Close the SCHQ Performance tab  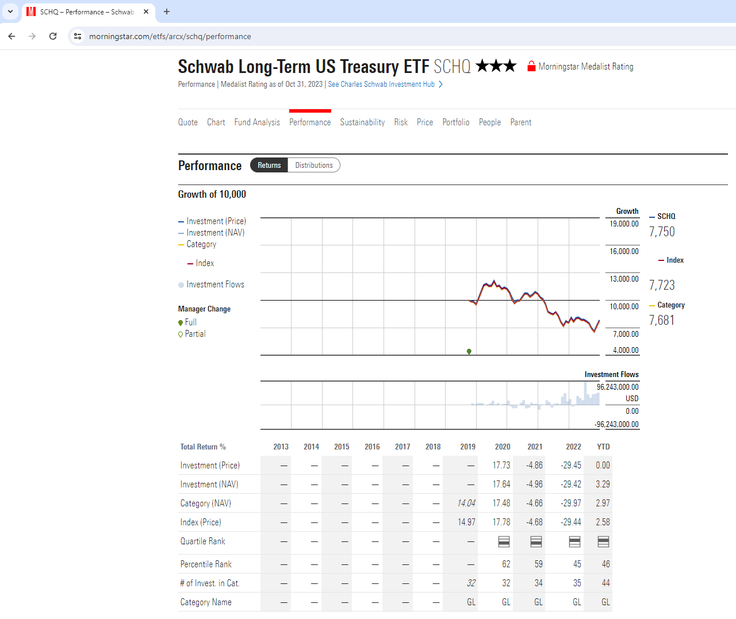click(x=146, y=11)
